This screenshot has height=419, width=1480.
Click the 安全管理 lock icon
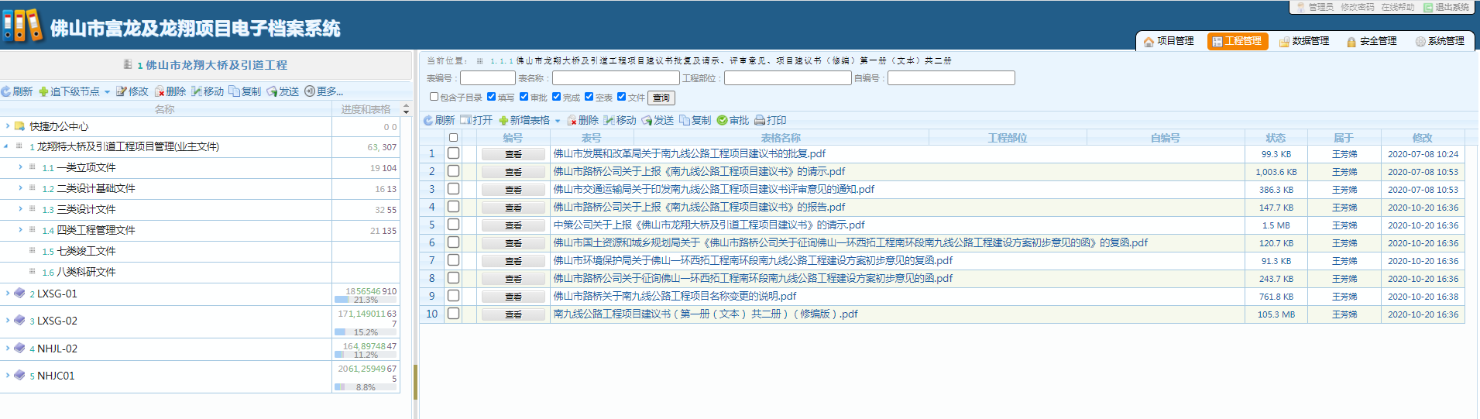[1351, 42]
